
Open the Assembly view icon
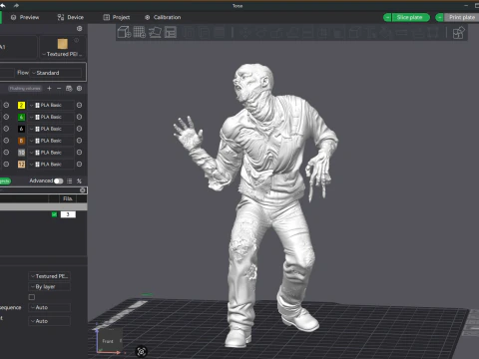pyautogui.click(x=459, y=33)
